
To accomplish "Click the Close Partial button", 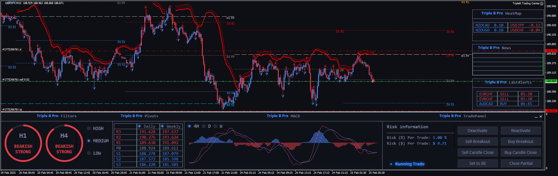I will [521, 163].
